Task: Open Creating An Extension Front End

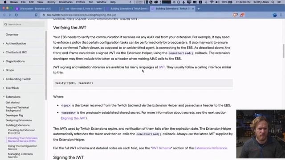Action: 22,132
